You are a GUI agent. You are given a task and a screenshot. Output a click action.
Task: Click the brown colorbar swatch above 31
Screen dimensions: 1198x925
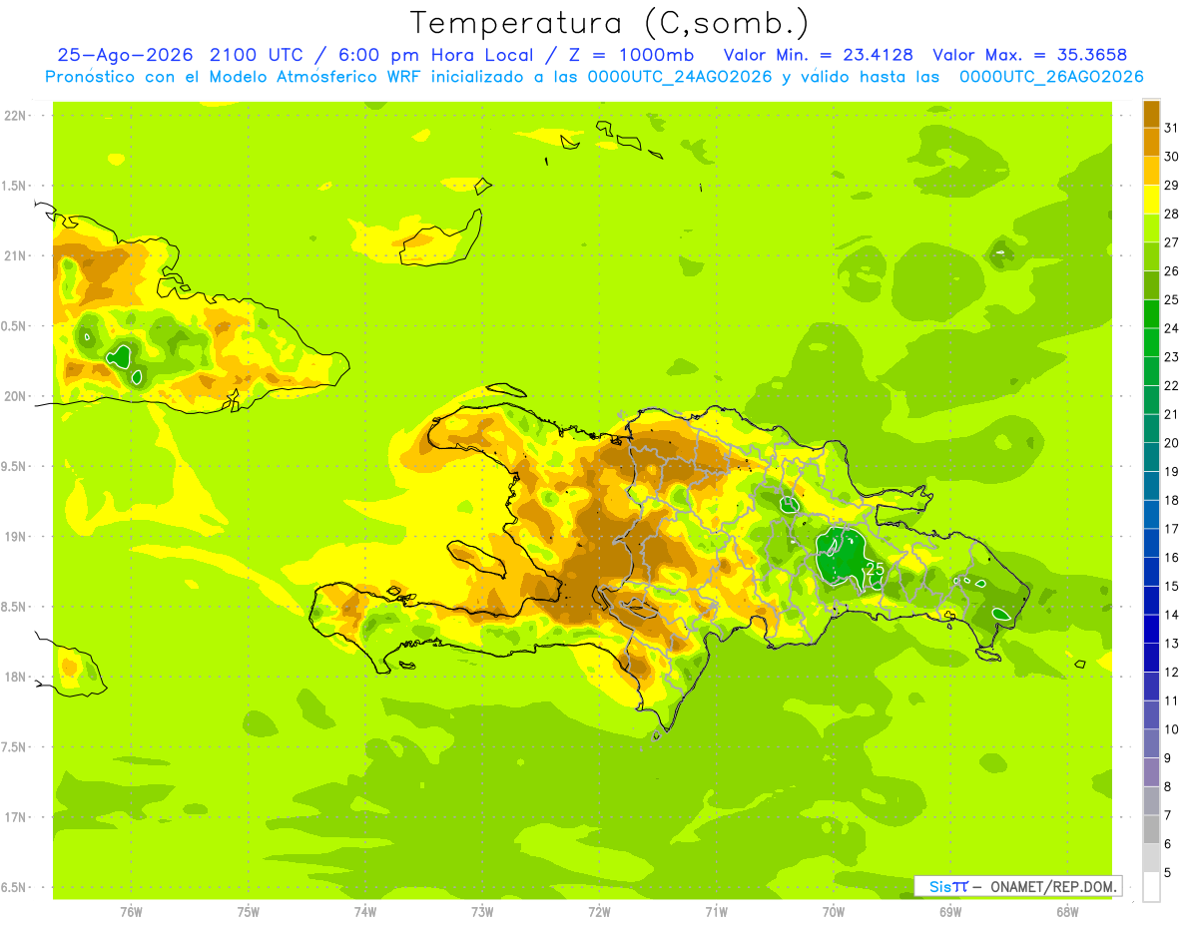tap(1151, 114)
